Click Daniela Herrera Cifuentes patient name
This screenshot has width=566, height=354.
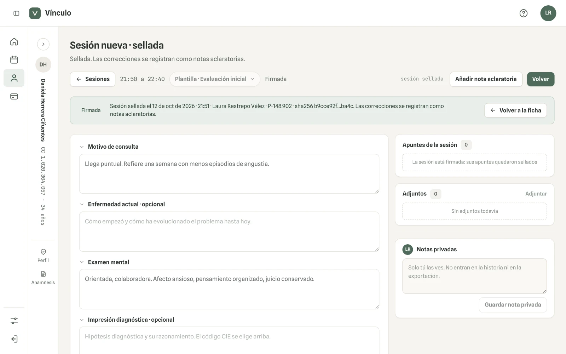point(43,110)
